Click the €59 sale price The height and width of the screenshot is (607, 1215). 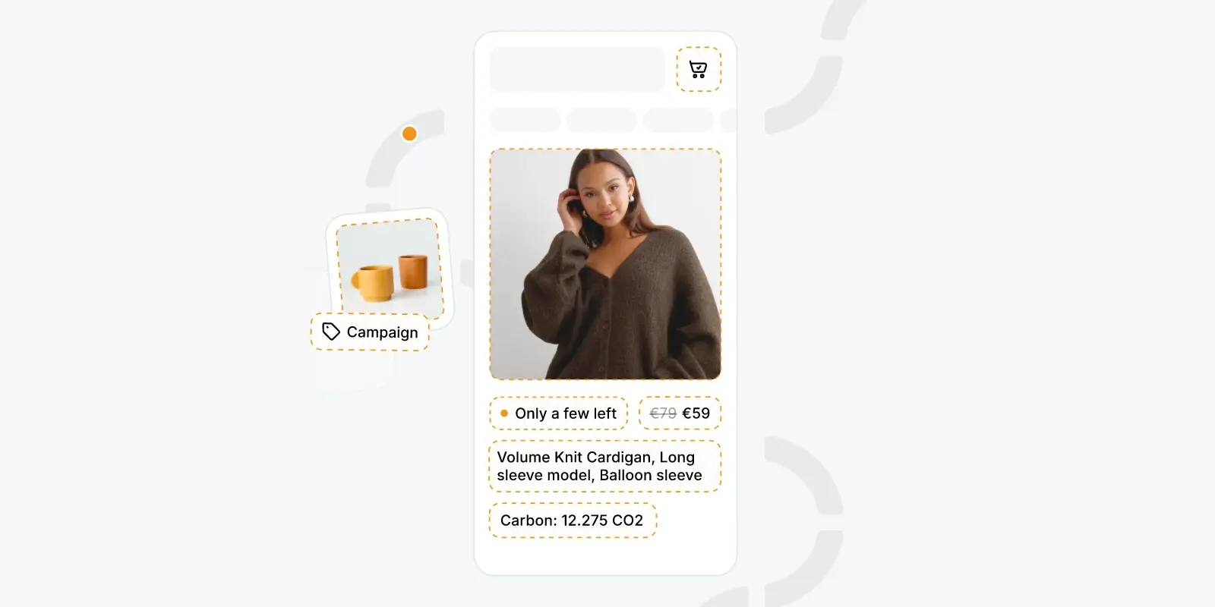tap(696, 414)
